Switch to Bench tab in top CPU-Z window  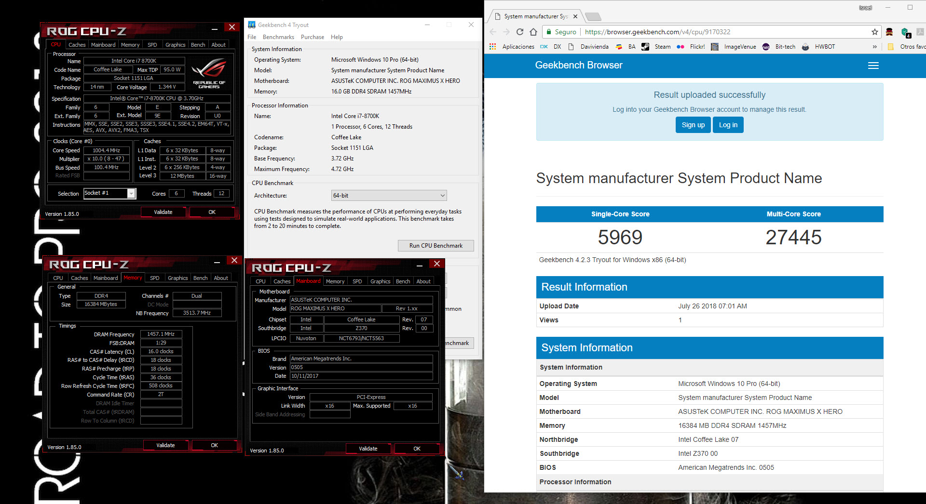point(198,45)
